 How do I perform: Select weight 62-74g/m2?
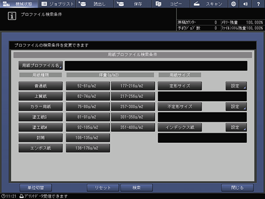coord(88,96)
